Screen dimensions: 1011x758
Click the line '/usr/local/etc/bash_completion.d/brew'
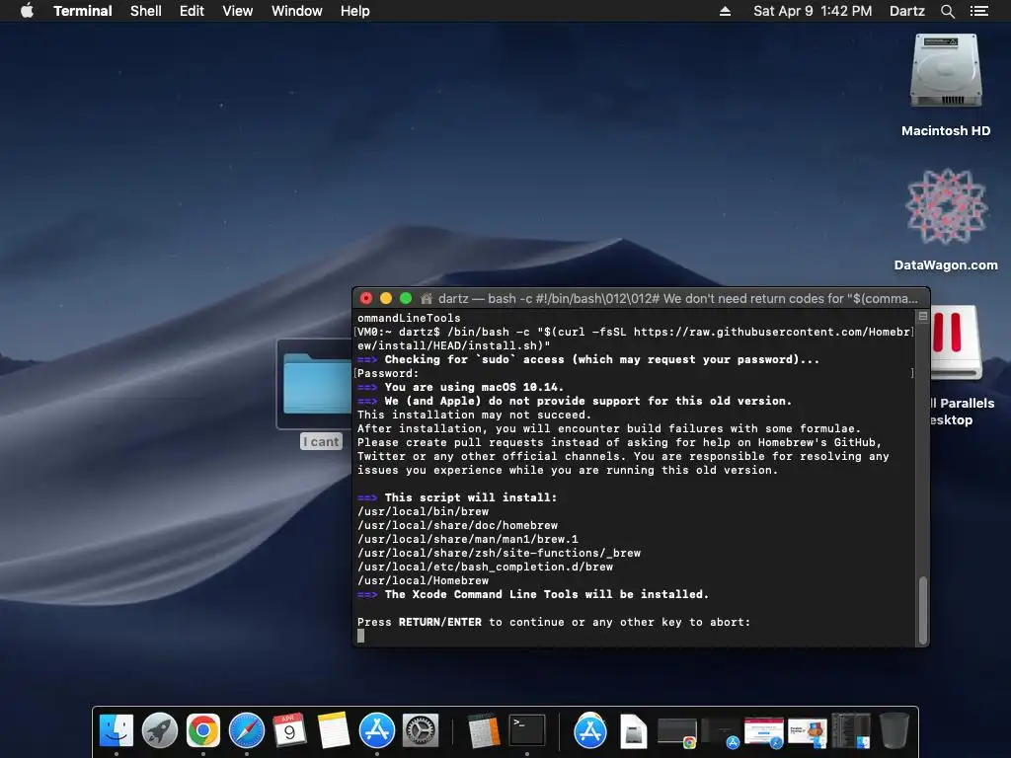coord(486,567)
